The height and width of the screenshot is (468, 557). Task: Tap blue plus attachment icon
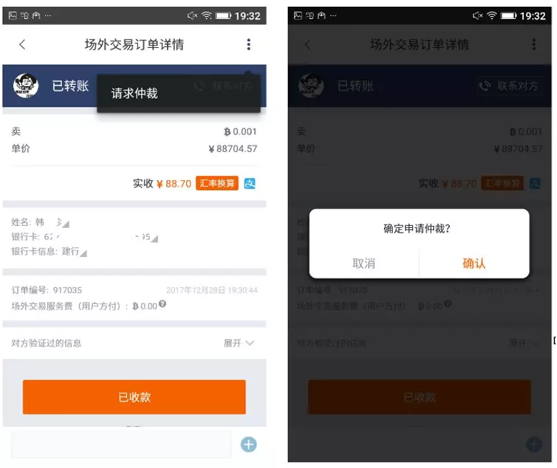tap(249, 444)
